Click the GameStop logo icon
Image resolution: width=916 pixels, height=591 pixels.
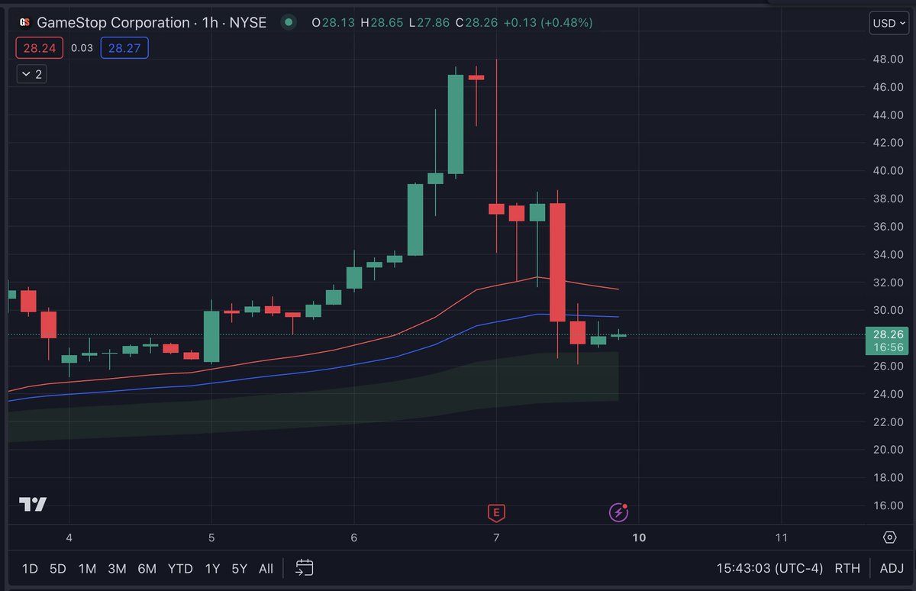coord(24,23)
